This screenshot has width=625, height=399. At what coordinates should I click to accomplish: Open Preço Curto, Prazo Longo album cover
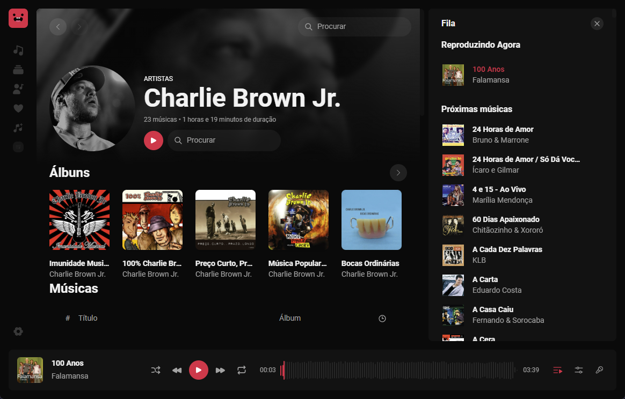[x=225, y=220]
